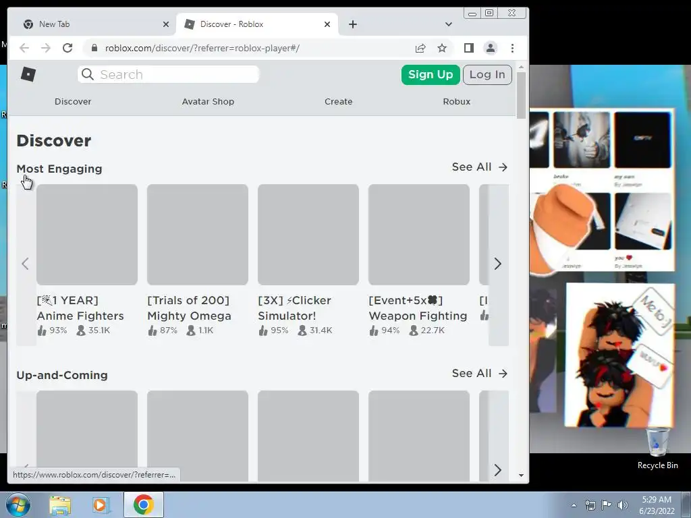This screenshot has width=691, height=518.
Task: Bookmark this page with star icon
Action: [x=442, y=48]
